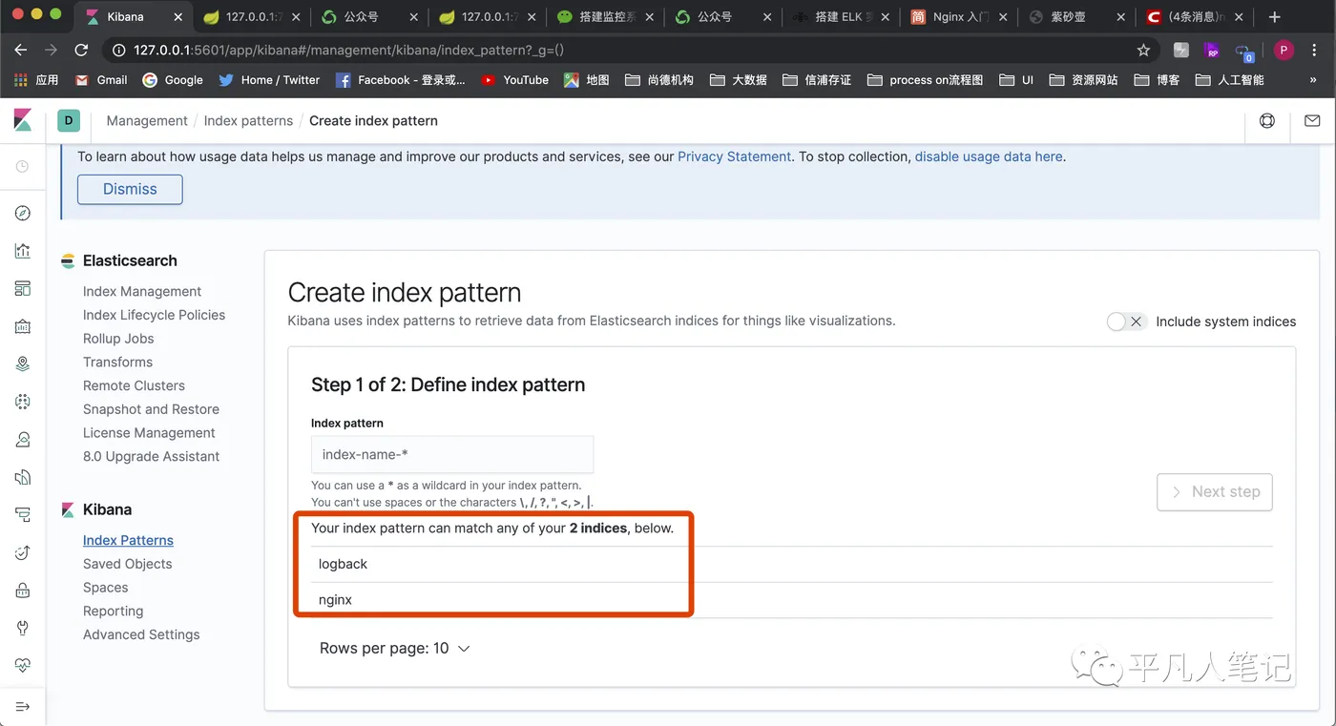The image size is (1336, 726).
Task: Open the Dashboard sidebar icon
Action: point(23,288)
